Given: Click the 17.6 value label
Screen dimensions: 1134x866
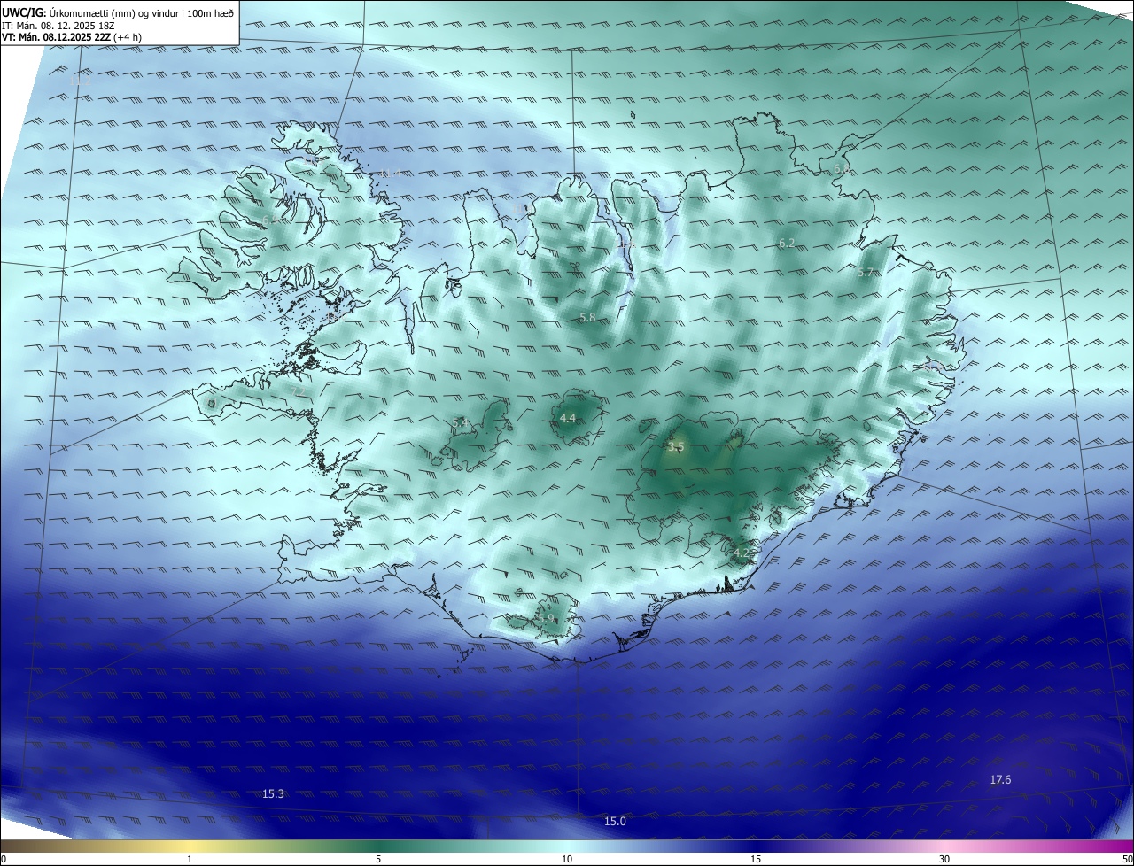Looking at the screenshot, I should point(1000,779).
